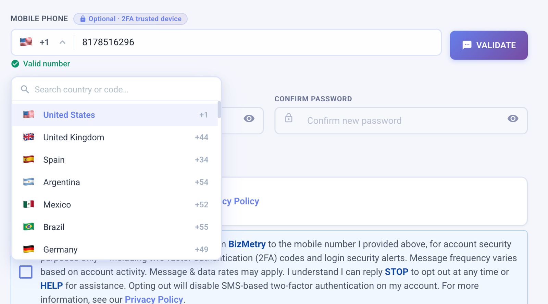
Task: Select Germany +49 from list
Action: pos(115,249)
